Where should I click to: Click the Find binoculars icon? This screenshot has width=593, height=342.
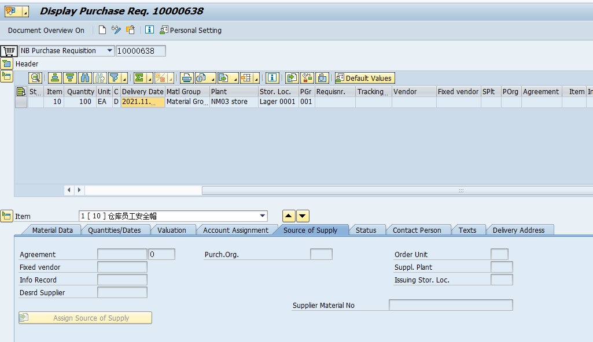click(85, 78)
